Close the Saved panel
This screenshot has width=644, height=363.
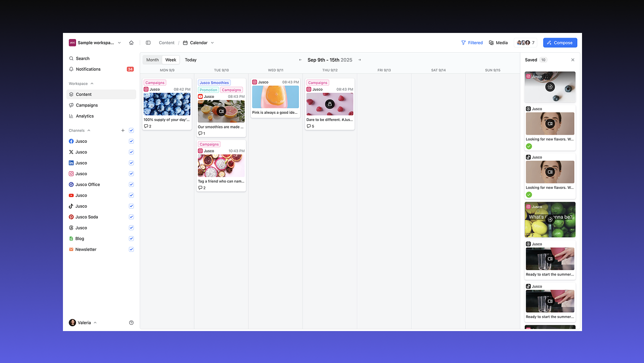pos(573,60)
